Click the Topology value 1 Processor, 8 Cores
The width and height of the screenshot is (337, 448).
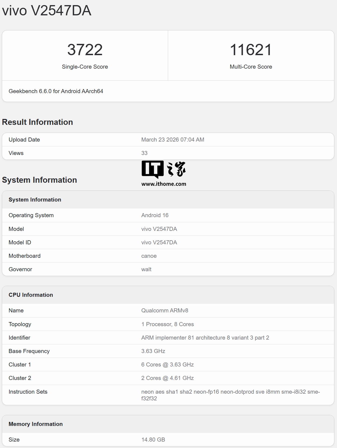[x=168, y=324]
